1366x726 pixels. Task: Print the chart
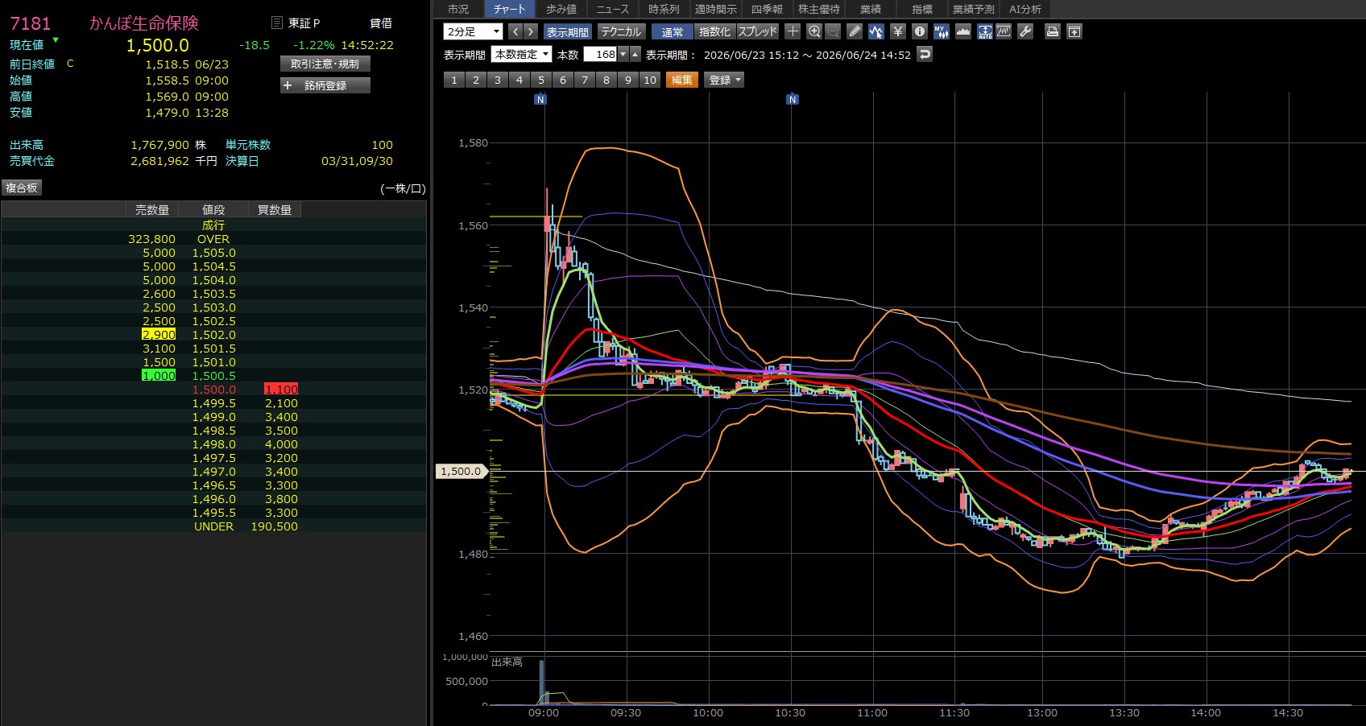tap(1052, 31)
